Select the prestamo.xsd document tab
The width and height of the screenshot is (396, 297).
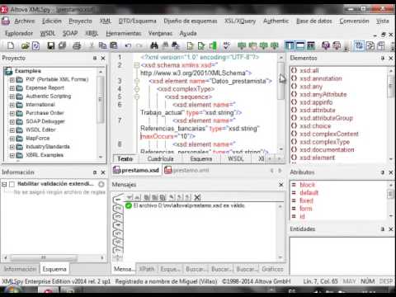pyautogui.click(x=136, y=170)
